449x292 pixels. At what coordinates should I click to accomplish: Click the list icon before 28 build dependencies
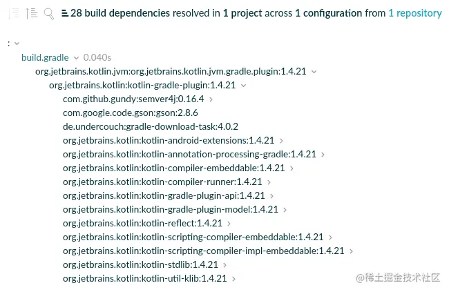(x=65, y=13)
